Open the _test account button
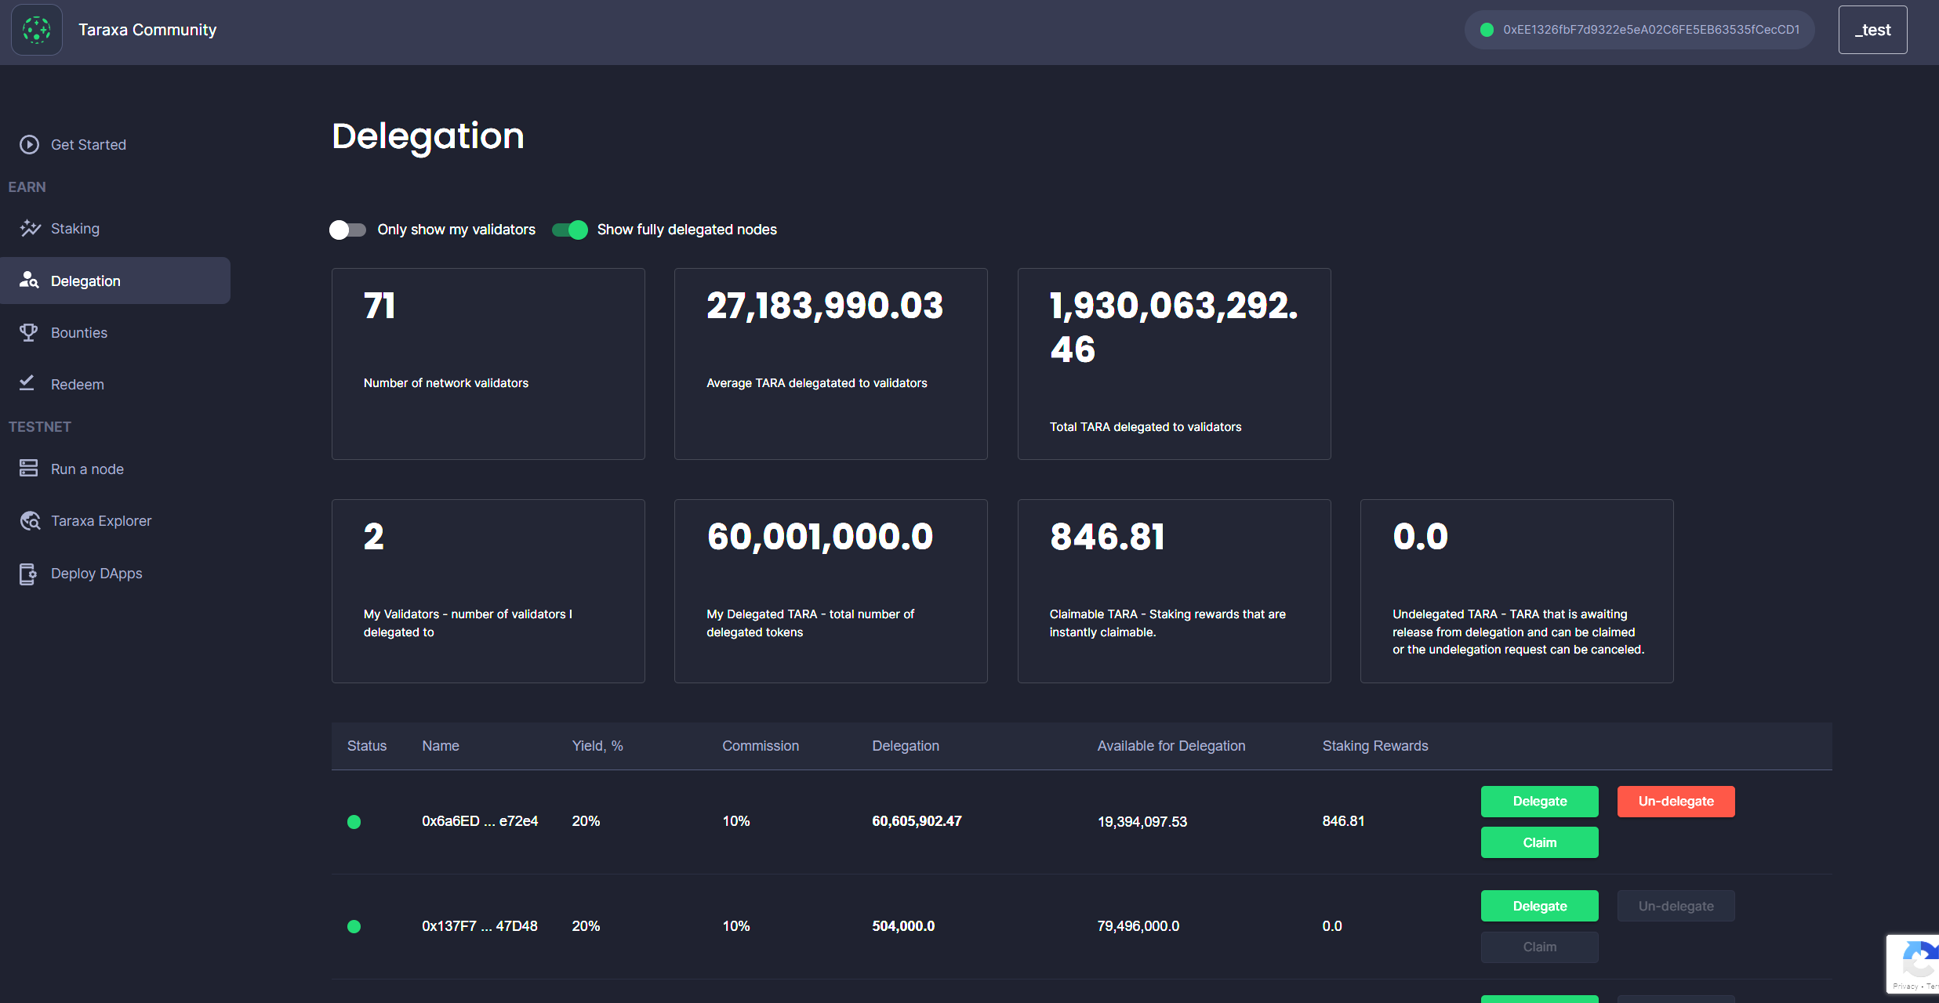The height and width of the screenshot is (1003, 1939). pyautogui.click(x=1872, y=30)
